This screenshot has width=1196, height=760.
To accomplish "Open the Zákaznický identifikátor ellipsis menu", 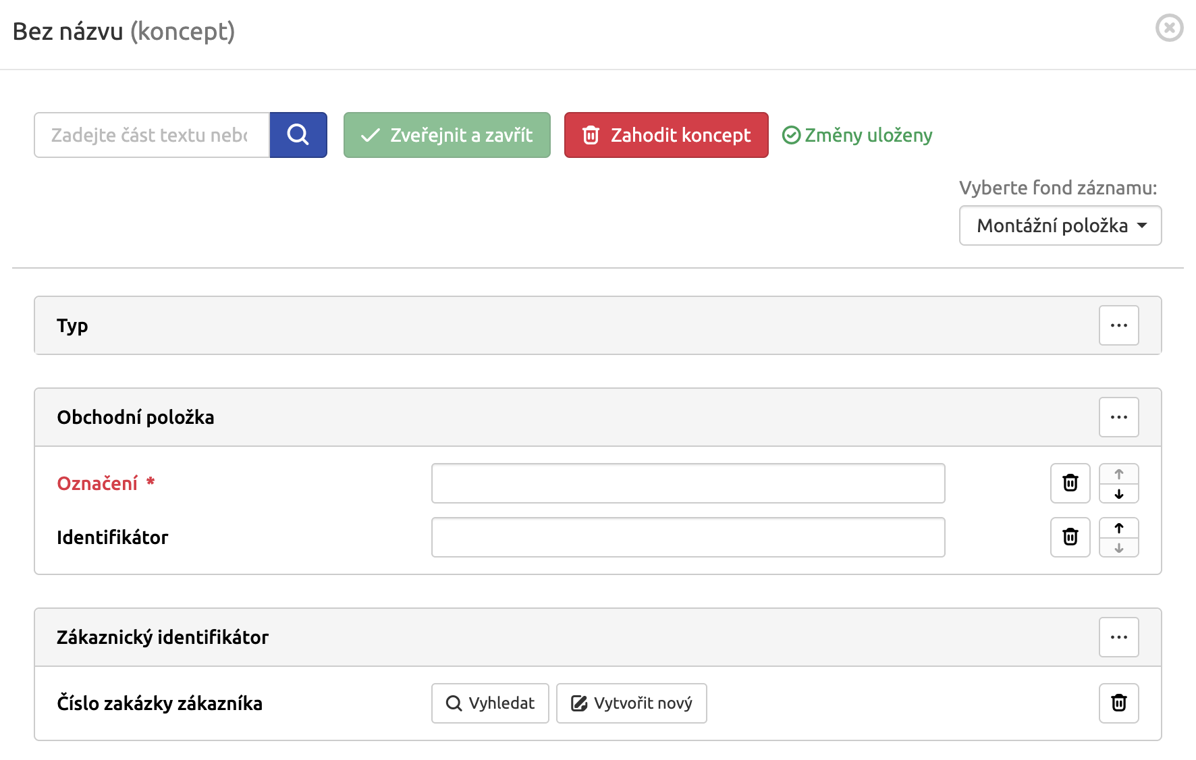I will coord(1118,637).
